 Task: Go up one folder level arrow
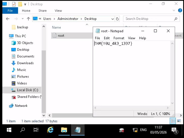pos(28,19)
